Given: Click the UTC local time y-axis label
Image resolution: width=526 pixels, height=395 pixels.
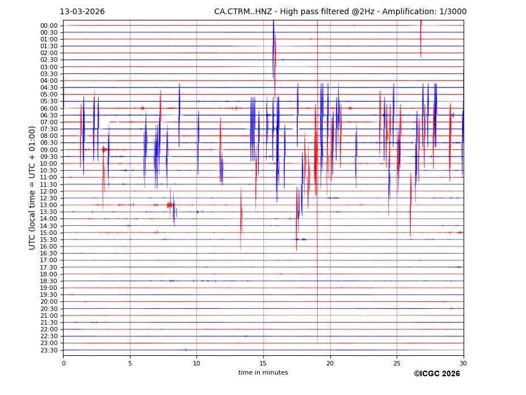Looking at the screenshot, I should point(32,188).
